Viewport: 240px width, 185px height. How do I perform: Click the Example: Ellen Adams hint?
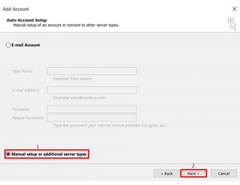[x=73, y=79]
